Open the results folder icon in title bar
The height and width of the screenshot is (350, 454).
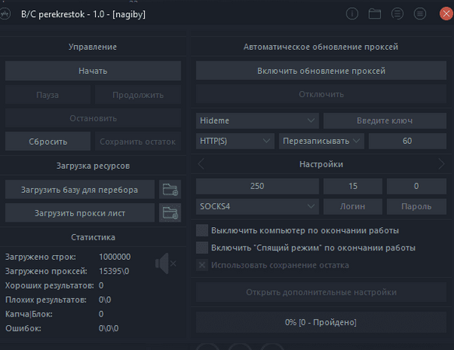click(375, 13)
